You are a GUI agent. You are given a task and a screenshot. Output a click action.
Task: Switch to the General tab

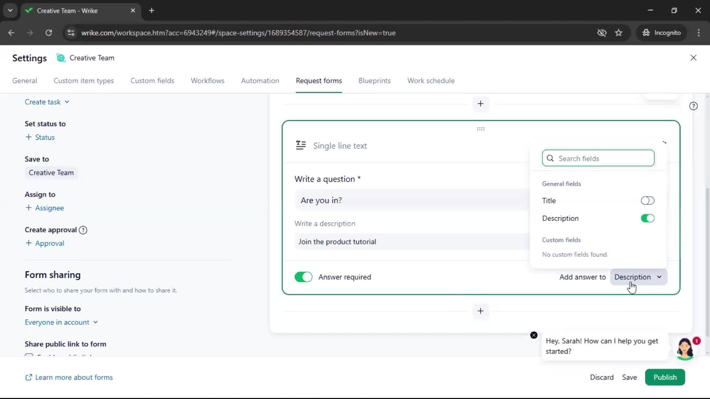coord(24,81)
